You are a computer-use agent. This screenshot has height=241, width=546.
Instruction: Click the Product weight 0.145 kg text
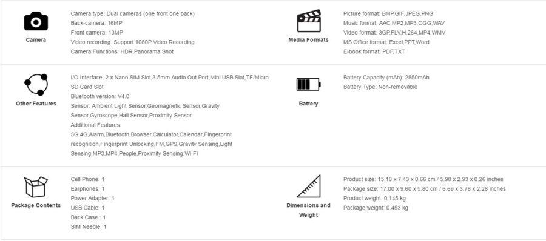[374, 198]
